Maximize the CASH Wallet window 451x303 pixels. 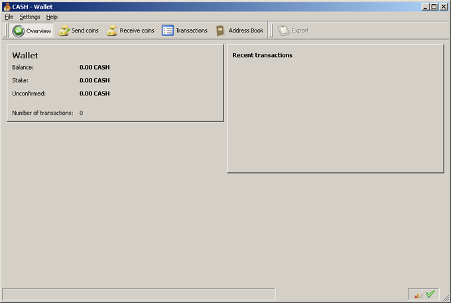tap(434, 7)
